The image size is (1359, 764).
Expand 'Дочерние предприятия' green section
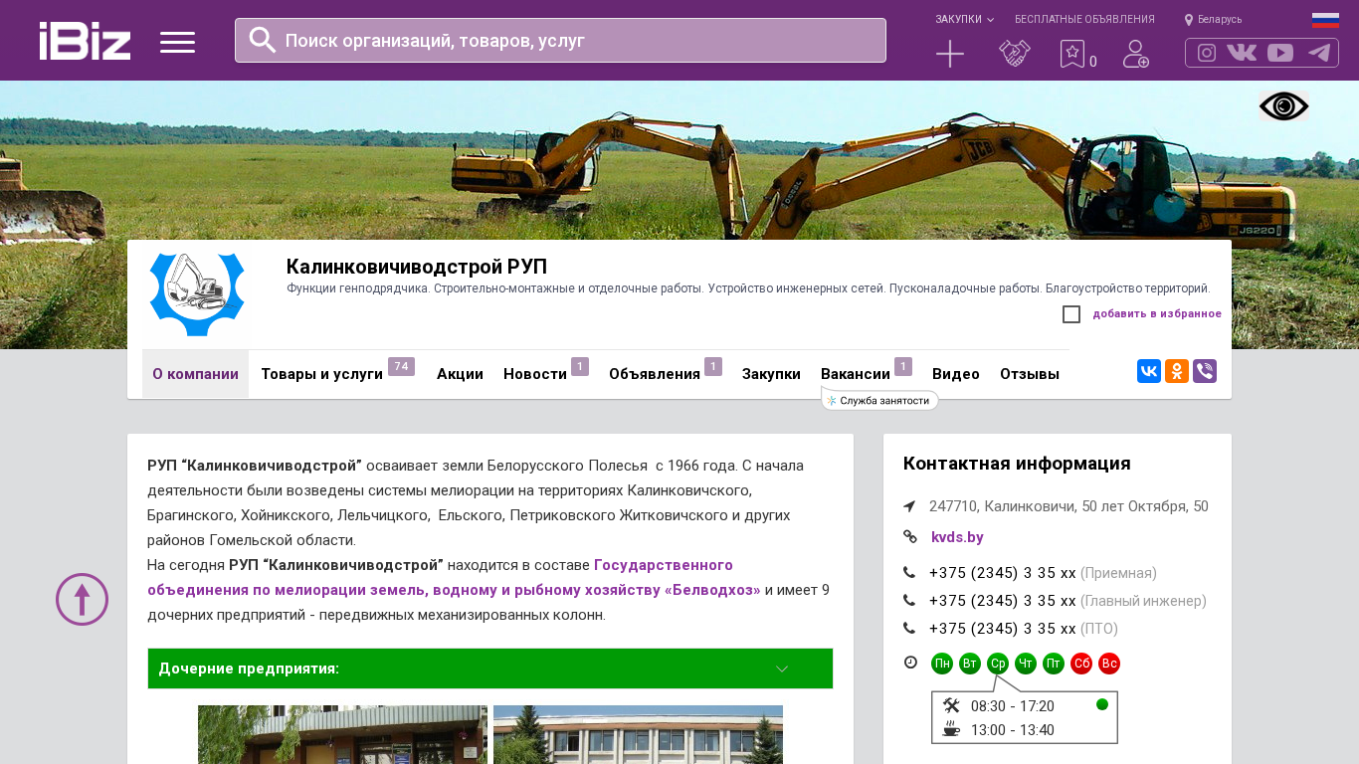coord(490,668)
